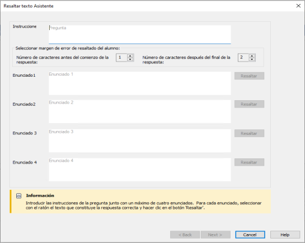Increase characters before answer start spinner

[130, 56]
